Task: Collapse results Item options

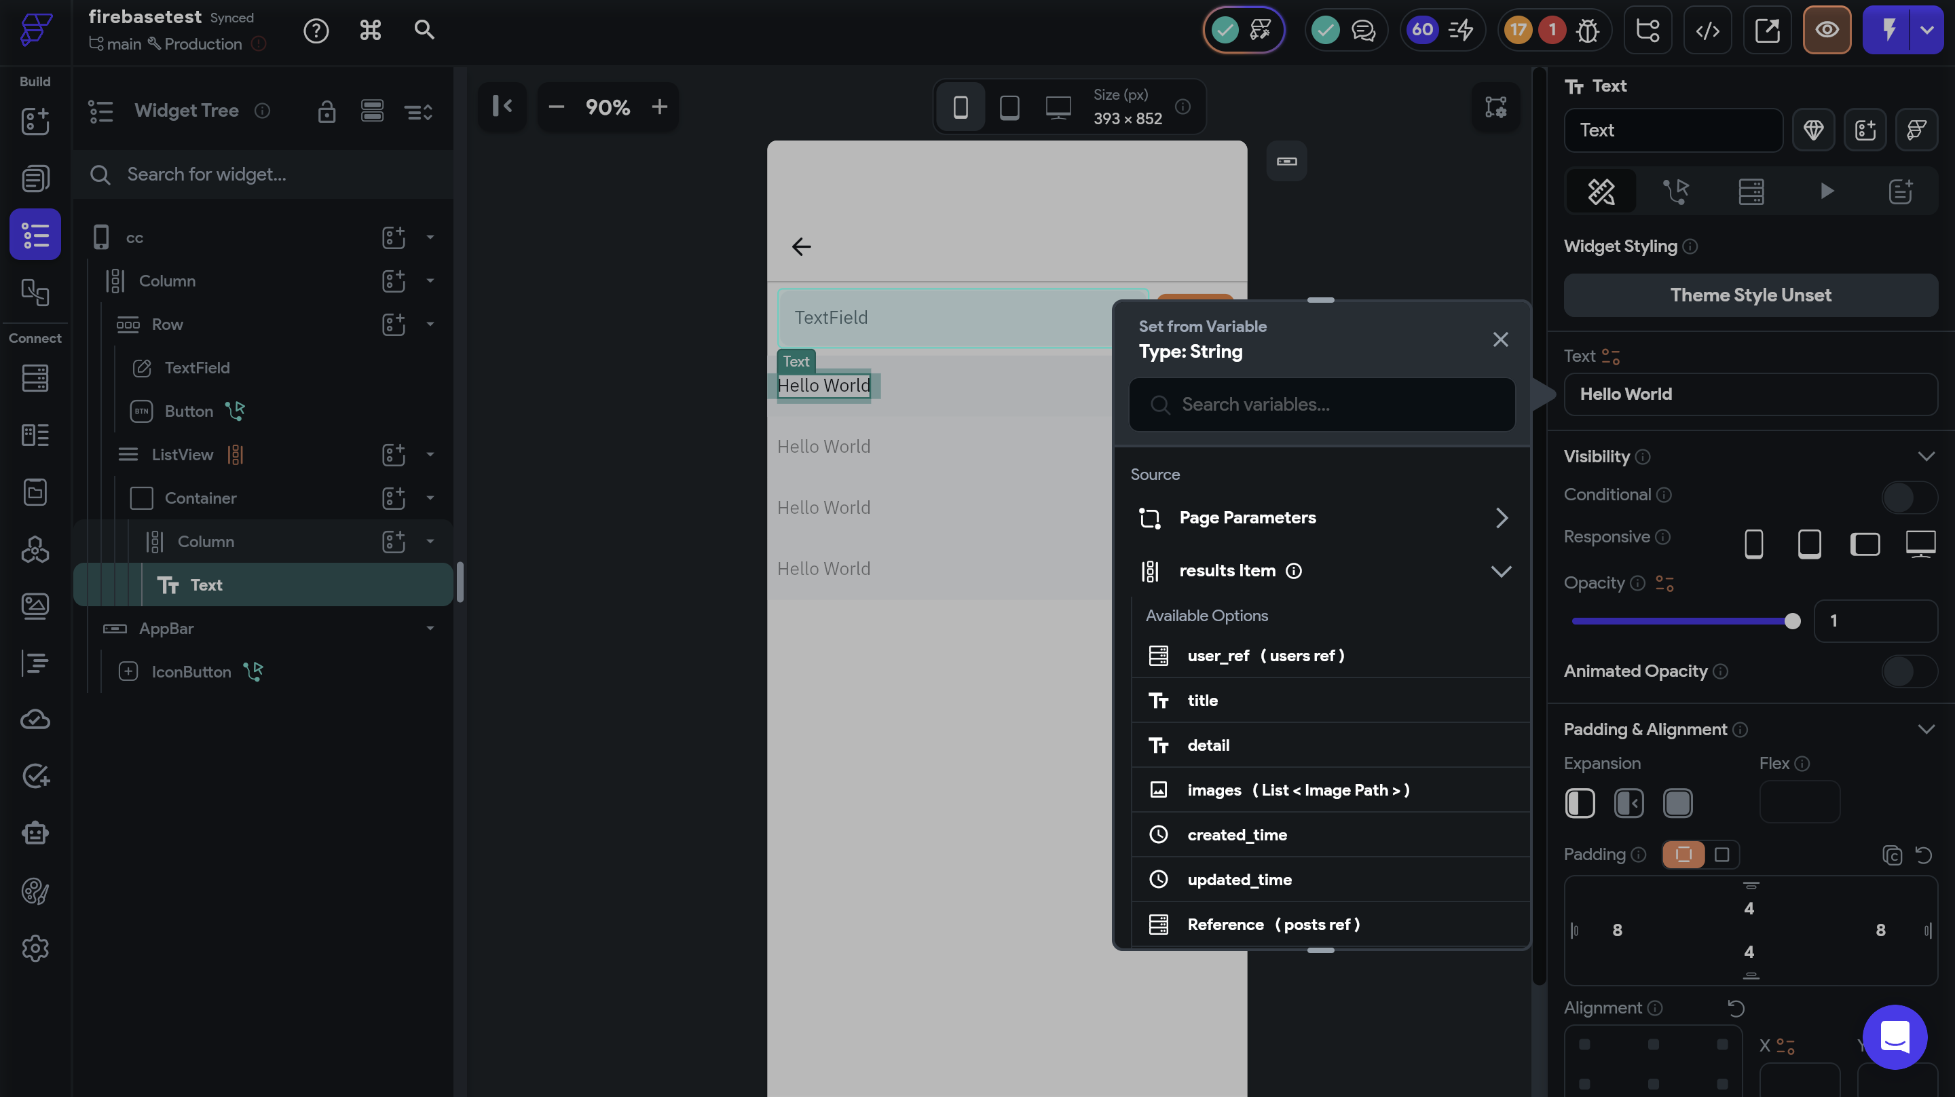Action: (1500, 571)
